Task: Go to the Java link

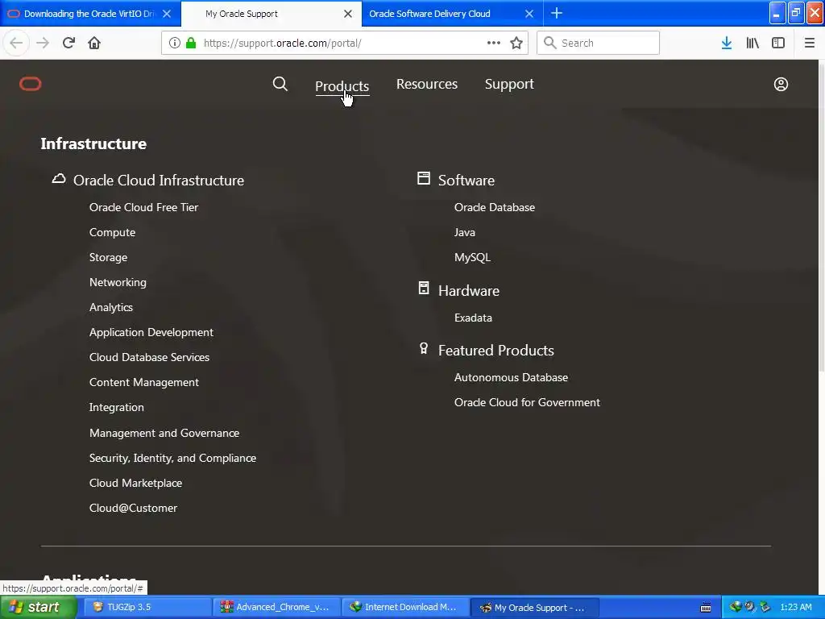Action: coord(465,233)
